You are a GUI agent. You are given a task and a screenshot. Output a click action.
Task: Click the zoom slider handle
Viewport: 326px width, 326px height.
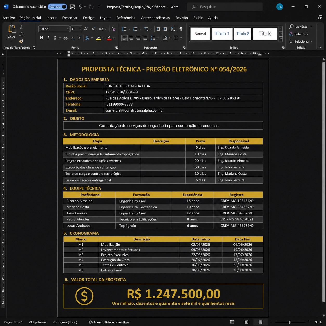(290, 322)
